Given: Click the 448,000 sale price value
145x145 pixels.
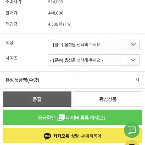Looking at the screenshot, I should (x=56, y=13).
